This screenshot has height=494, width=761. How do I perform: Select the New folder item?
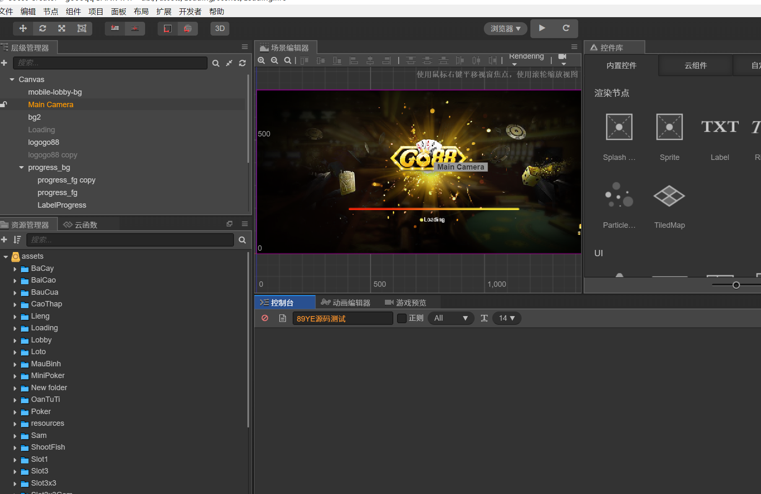[49, 388]
